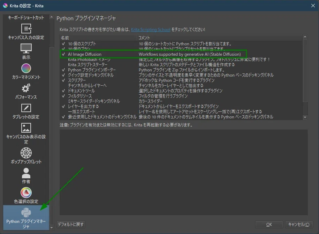Toggle the Python プラグインインポーター checkbox
This screenshot has height=234, width=319.
63,70
